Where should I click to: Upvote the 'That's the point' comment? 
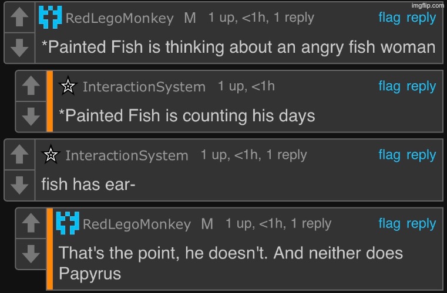click(31, 223)
